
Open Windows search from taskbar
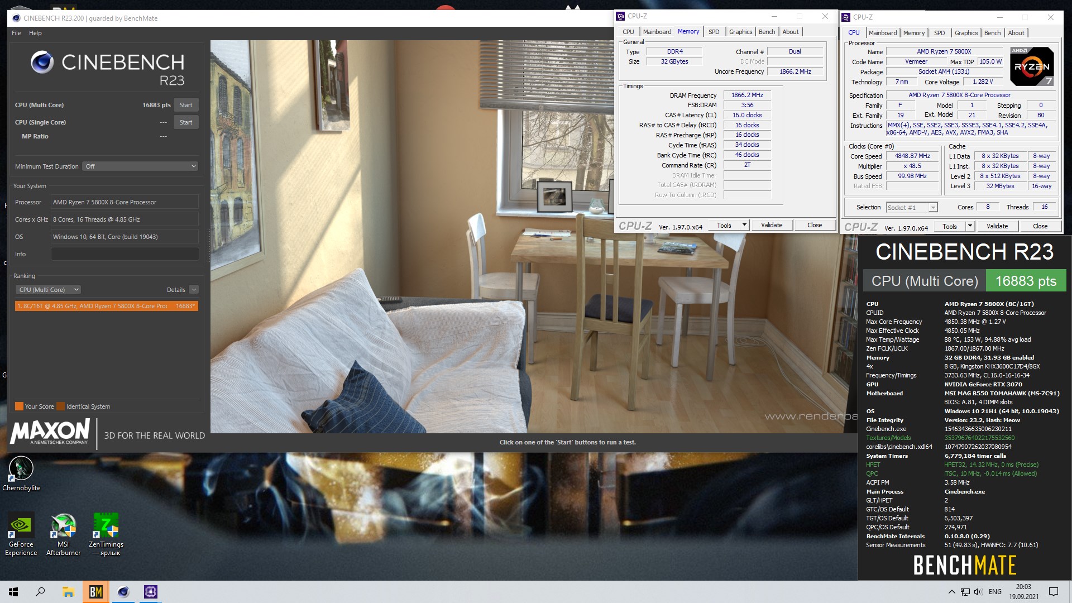coord(40,592)
